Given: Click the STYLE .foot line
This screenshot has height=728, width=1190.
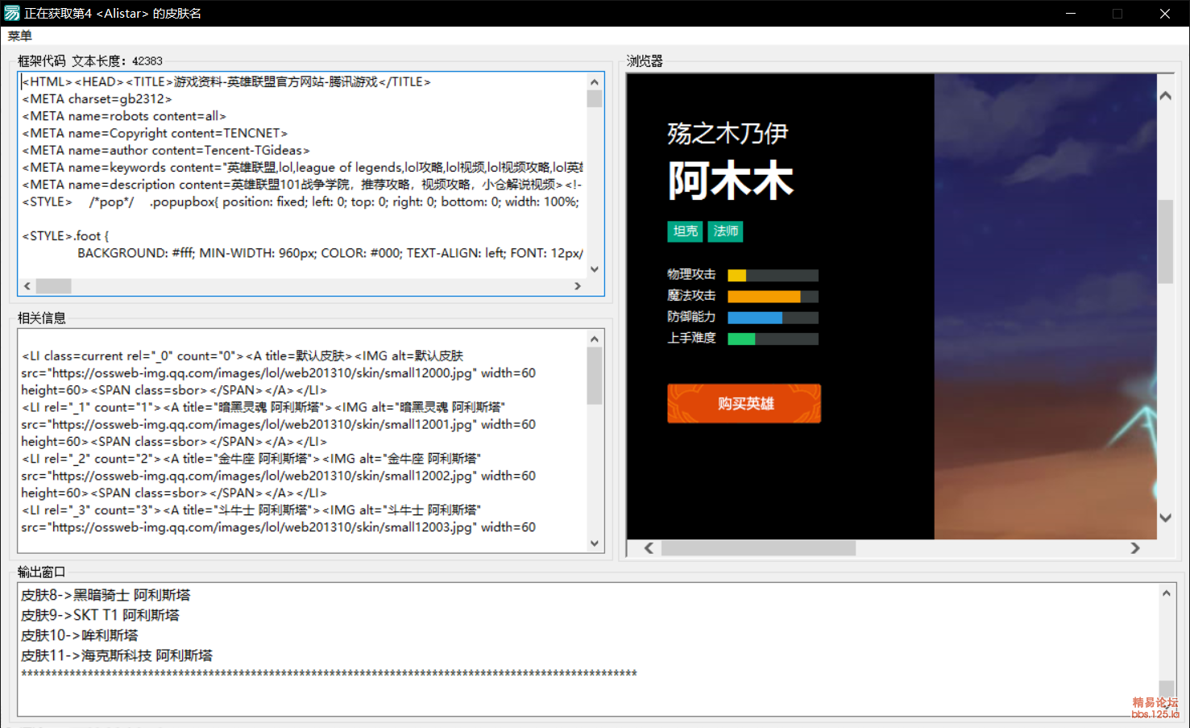Looking at the screenshot, I should pos(65,235).
